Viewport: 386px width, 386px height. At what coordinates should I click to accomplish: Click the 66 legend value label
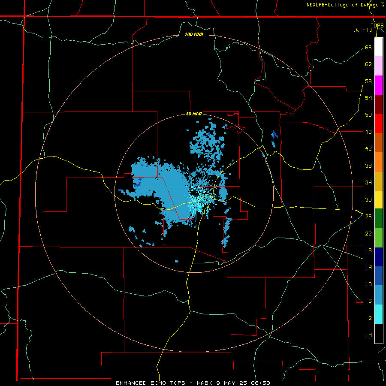click(368, 47)
